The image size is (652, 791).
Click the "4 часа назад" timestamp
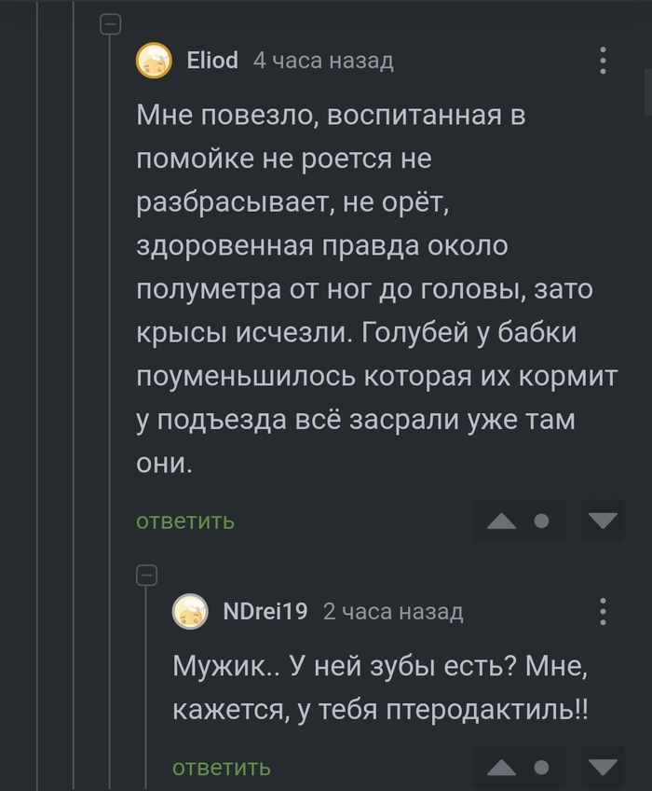323,62
